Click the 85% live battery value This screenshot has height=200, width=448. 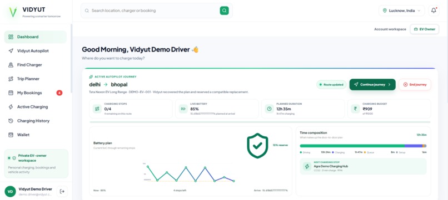[195, 109]
